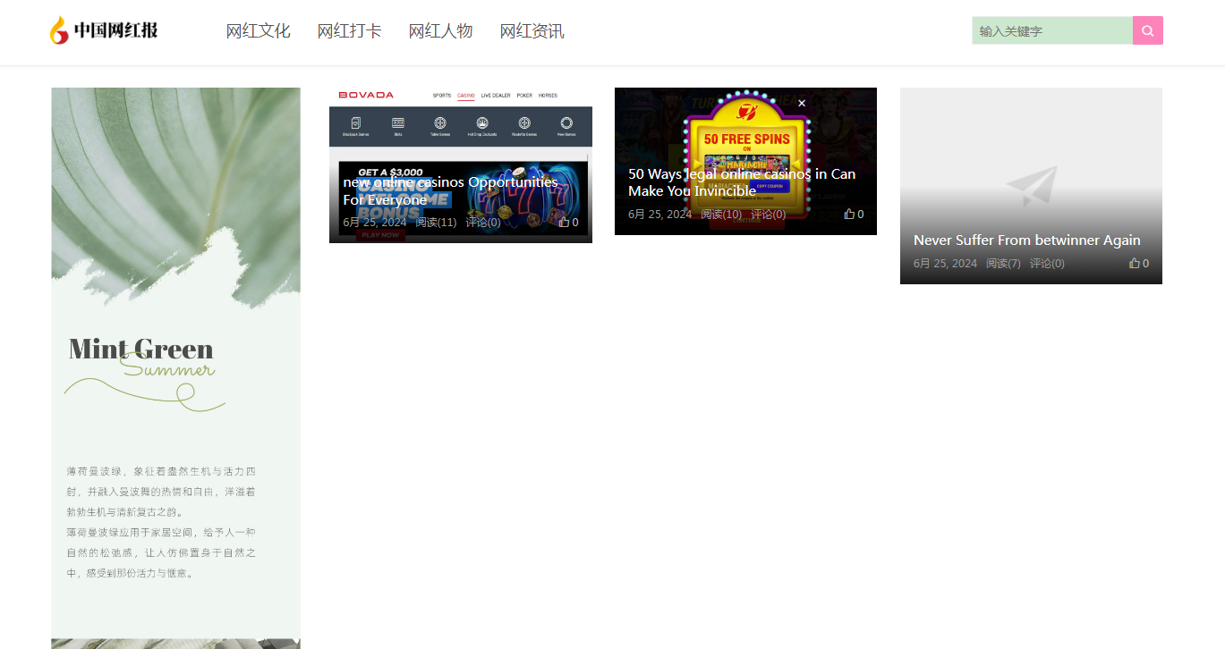Open the 网红人物 menu

coord(441,31)
